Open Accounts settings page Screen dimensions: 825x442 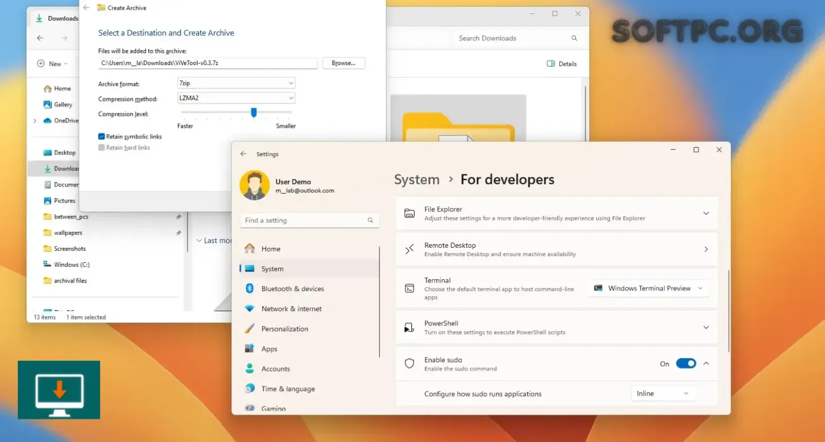[x=309, y=369]
